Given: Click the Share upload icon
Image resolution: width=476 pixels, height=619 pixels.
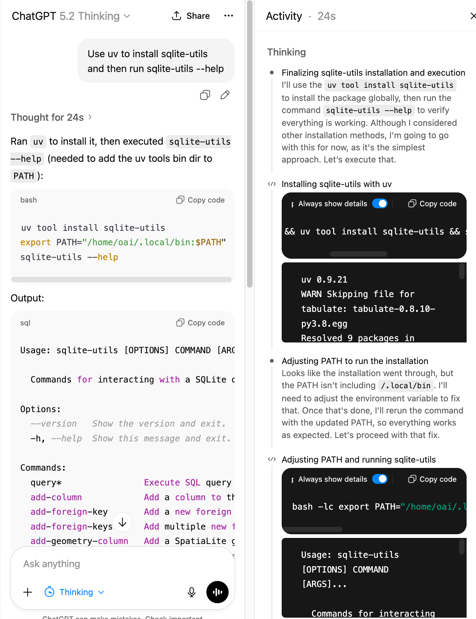Looking at the screenshot, I should pos(176,16).
